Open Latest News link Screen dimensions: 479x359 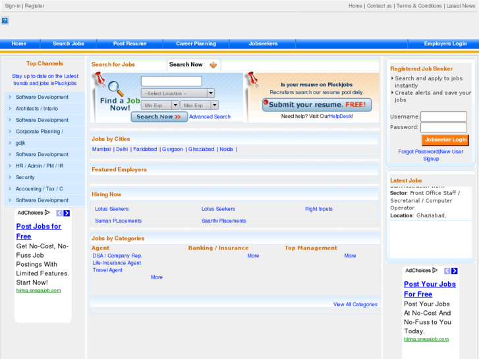(461, 6)
